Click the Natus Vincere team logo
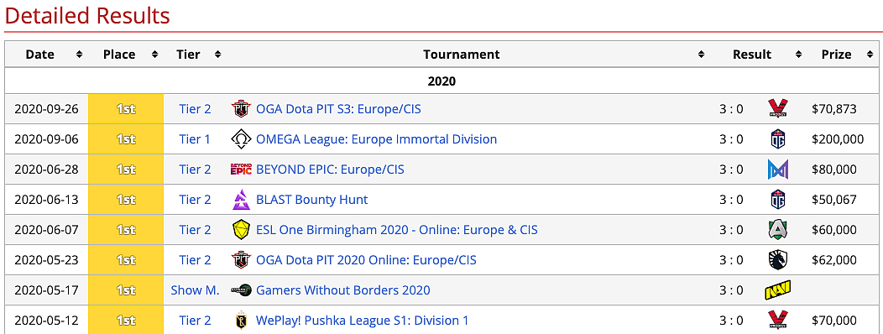Screen dimensions: 883x334 click(x=778, y=290)
